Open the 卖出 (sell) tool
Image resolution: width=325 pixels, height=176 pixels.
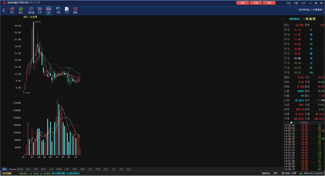tap(21, 10)
